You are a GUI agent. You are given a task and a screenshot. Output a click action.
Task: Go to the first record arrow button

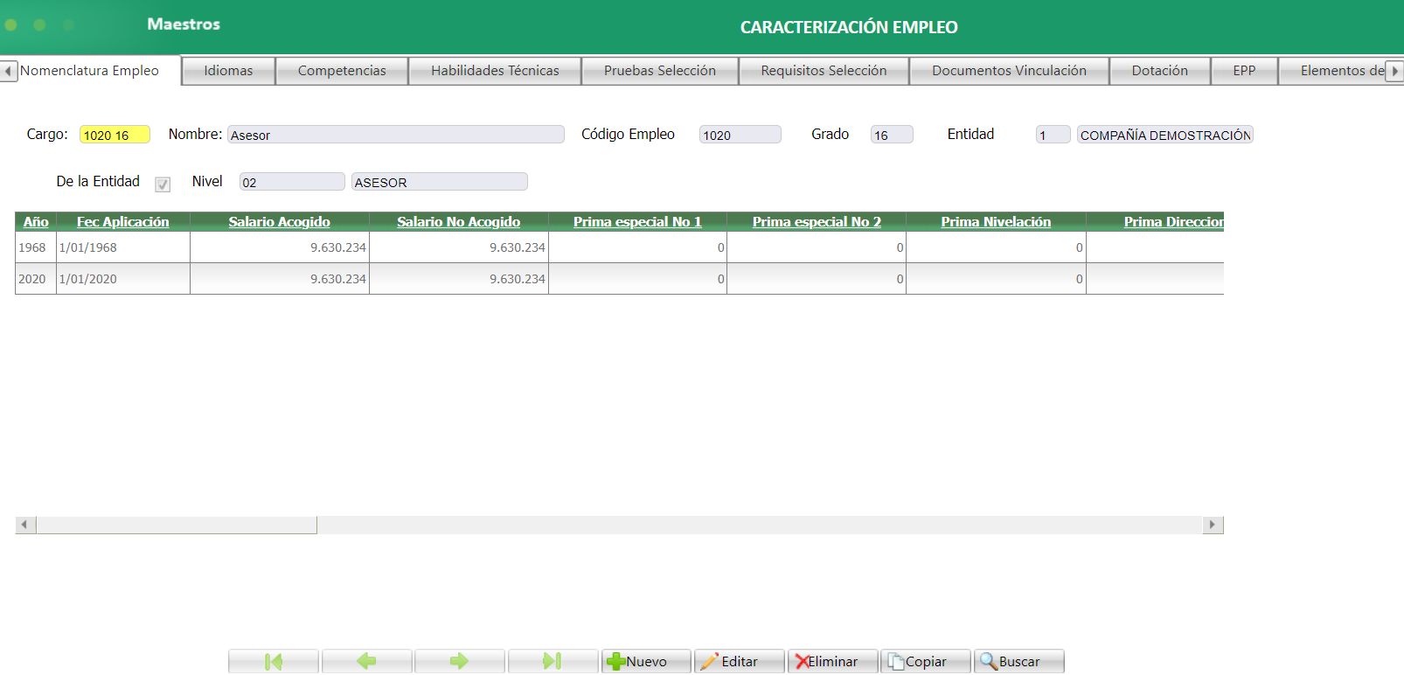pyautogui.click(x=274, y=661)
